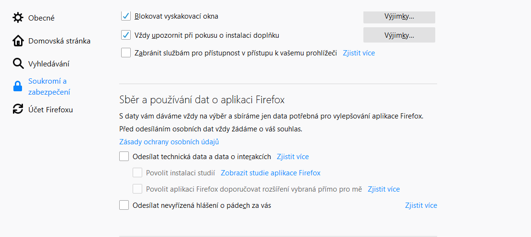Viewport: 531px width, 237px height.
Task: Click the house icon for Domovská stránka
Action: (x=18, y=41)
